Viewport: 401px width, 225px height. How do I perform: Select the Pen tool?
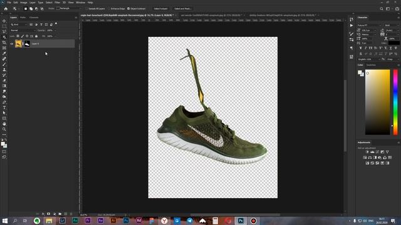[4, 102]
